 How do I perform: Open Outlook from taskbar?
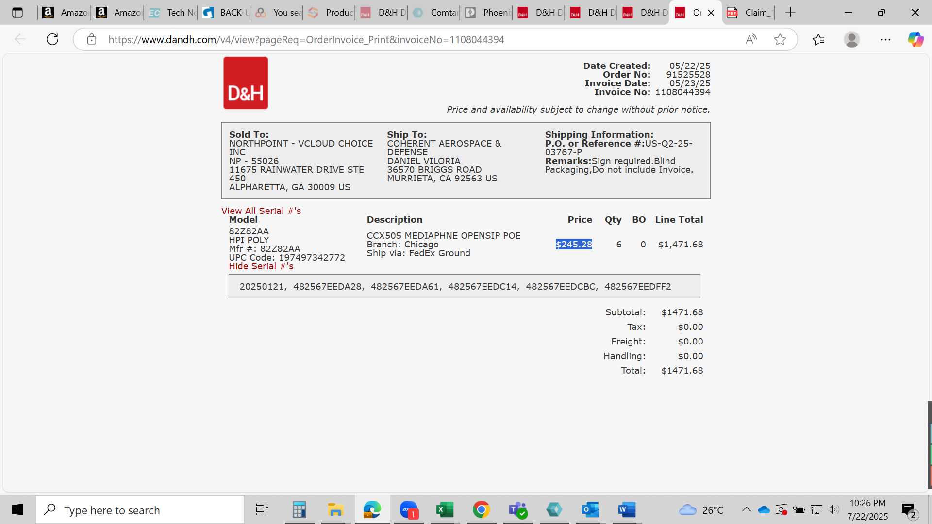click(x=590, y=510)
